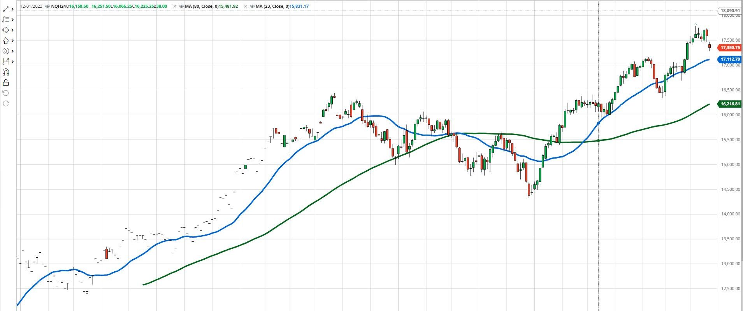The width and height of the screenshot is (743, 311).
Task: Click the latest red candle at chart end
Action: (710, 46)
